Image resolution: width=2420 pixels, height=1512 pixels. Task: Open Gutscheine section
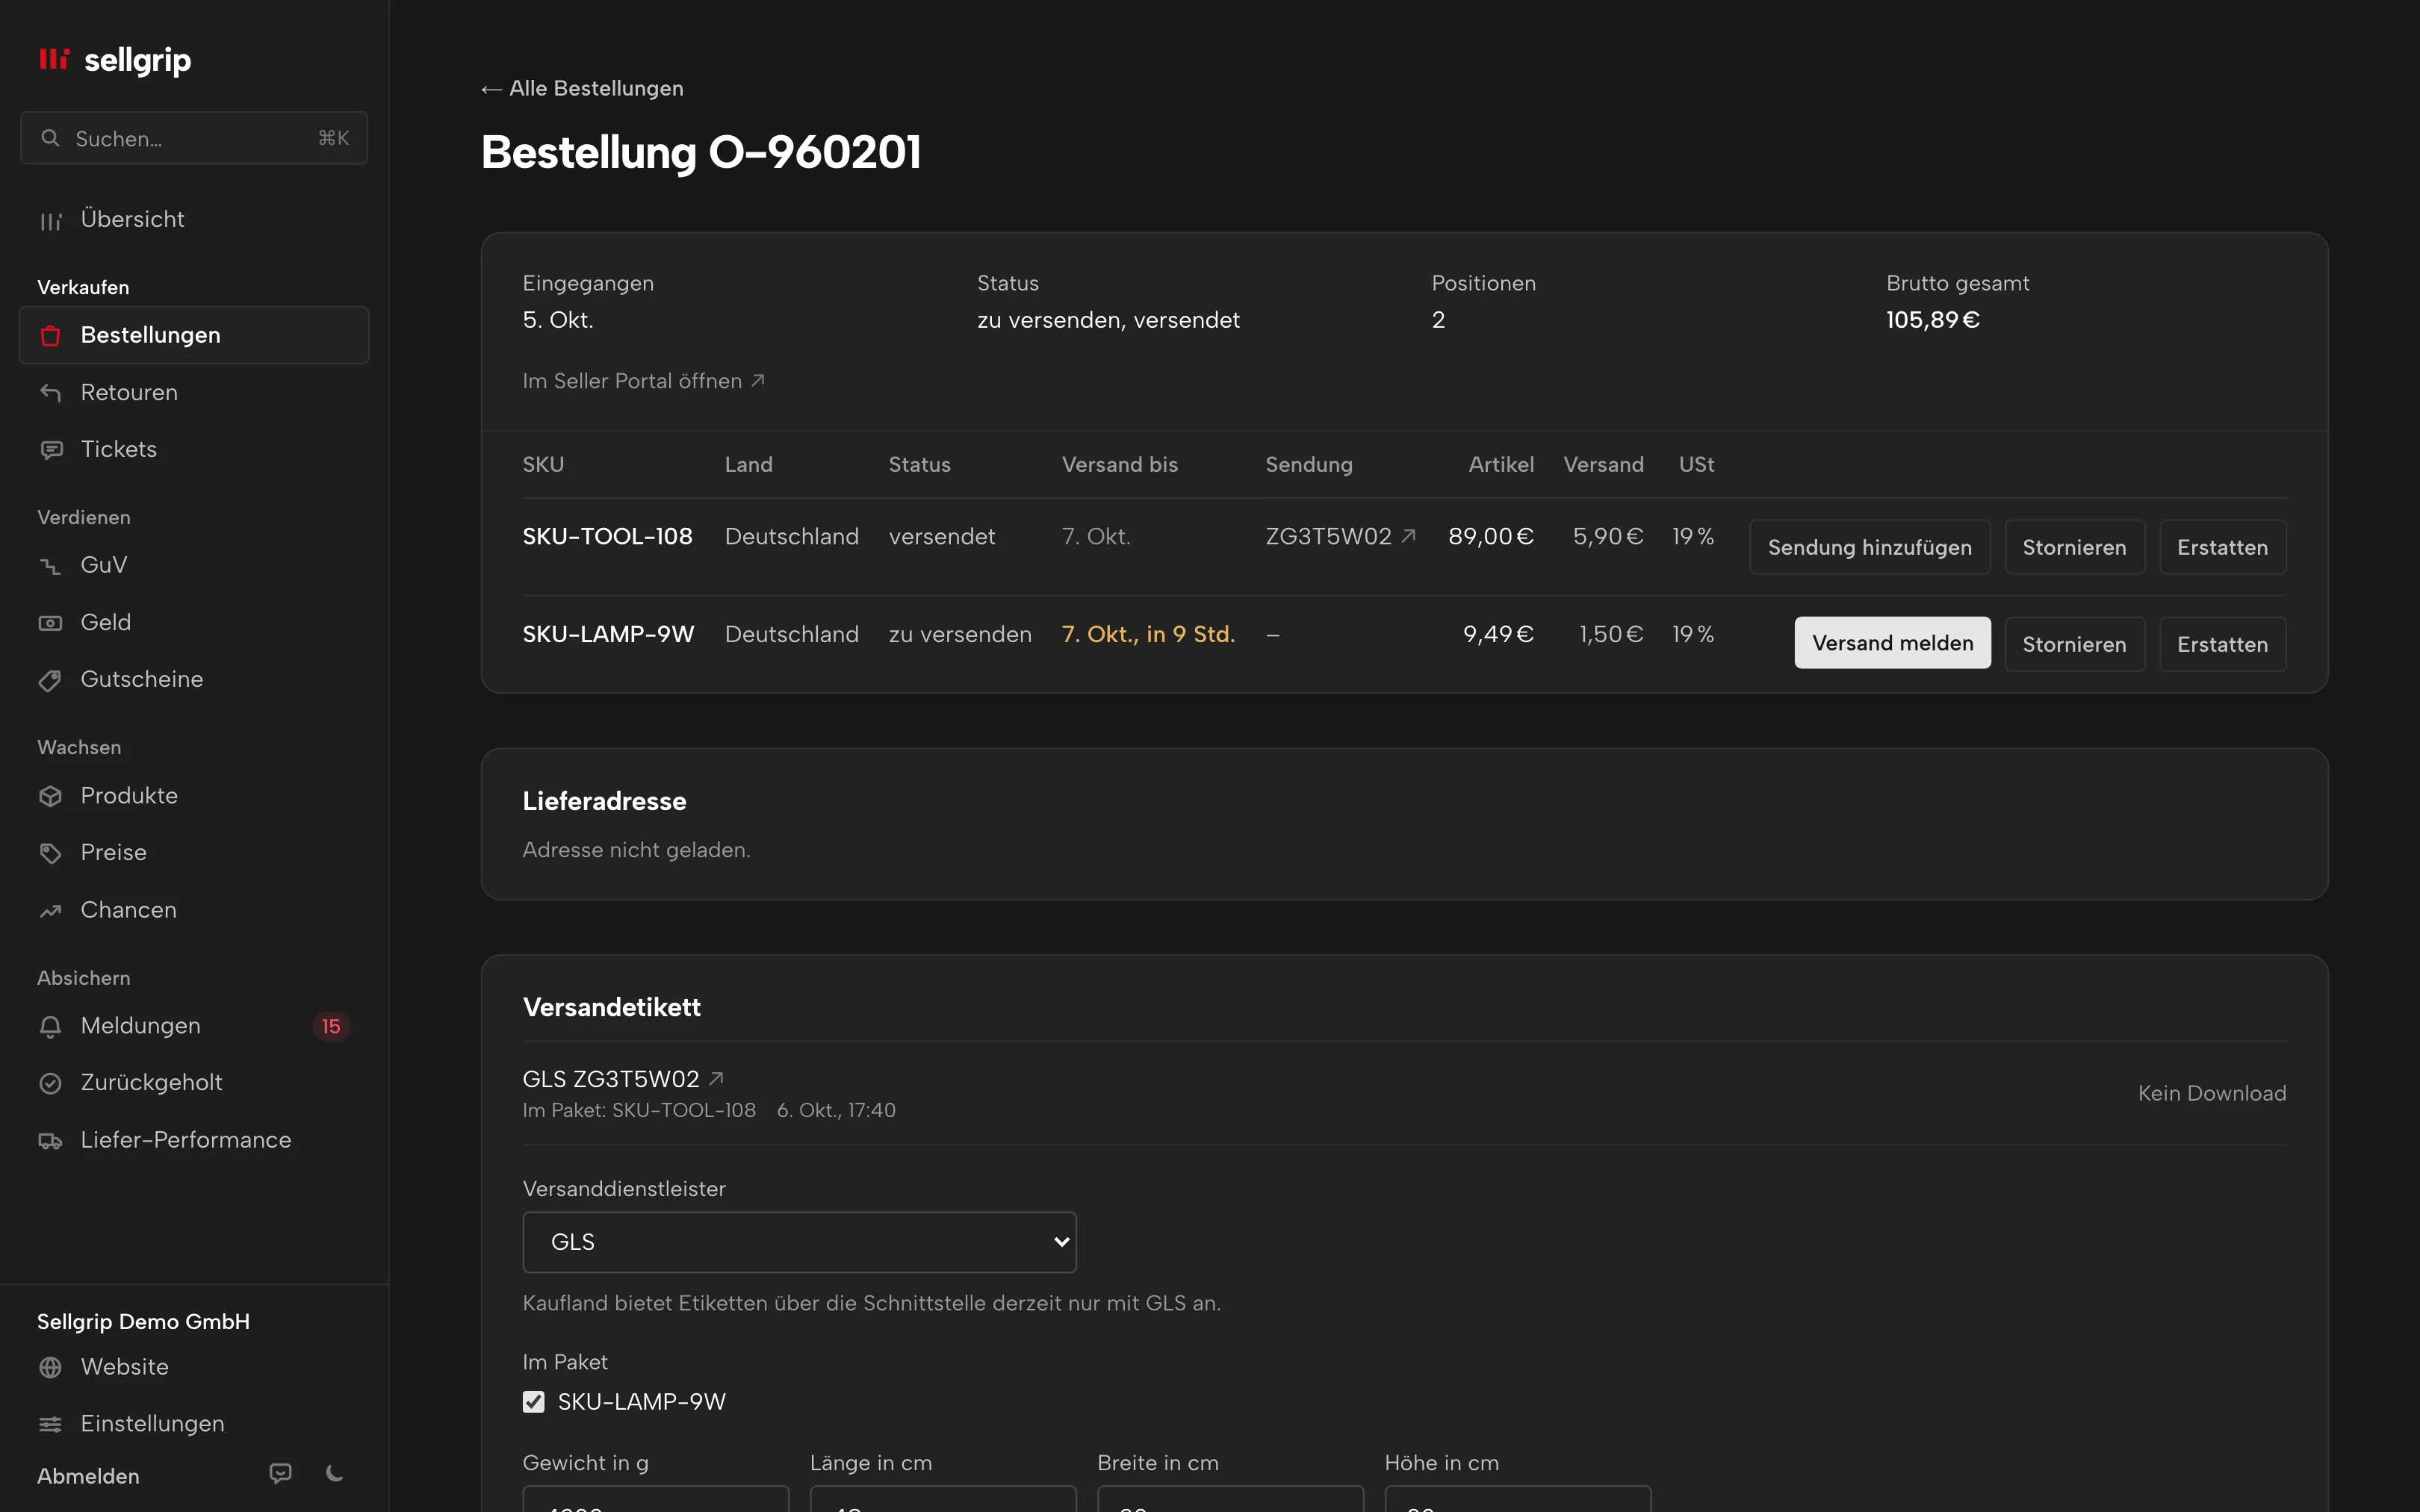tap(194, 680)
